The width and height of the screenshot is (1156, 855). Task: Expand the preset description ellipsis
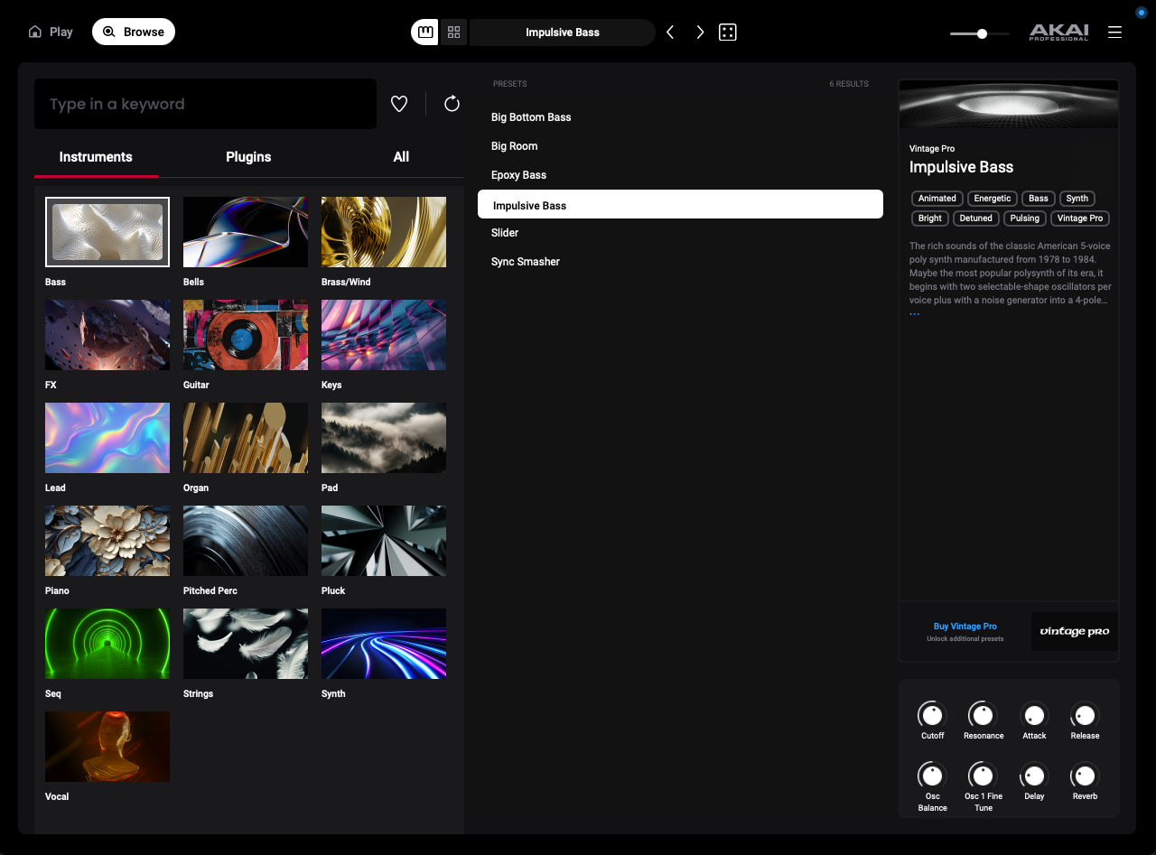tap(915, 314)
